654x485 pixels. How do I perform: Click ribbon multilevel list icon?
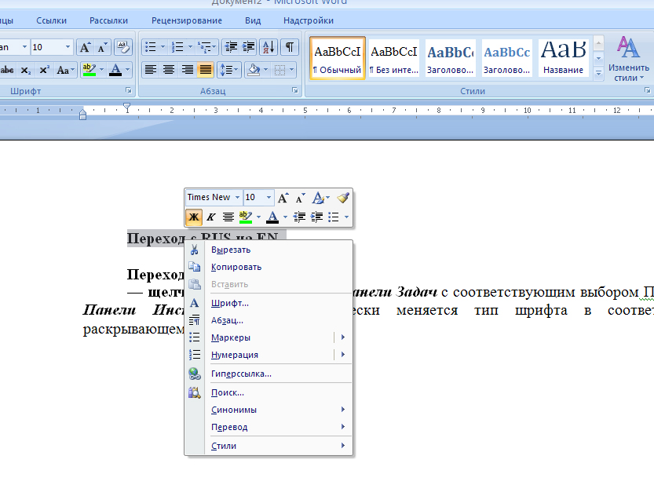(204, 47)
